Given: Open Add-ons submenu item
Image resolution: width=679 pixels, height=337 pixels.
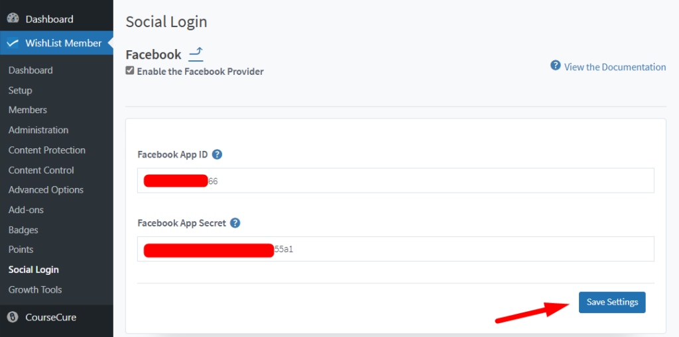Looking at the screenshot, I should 26,210.
